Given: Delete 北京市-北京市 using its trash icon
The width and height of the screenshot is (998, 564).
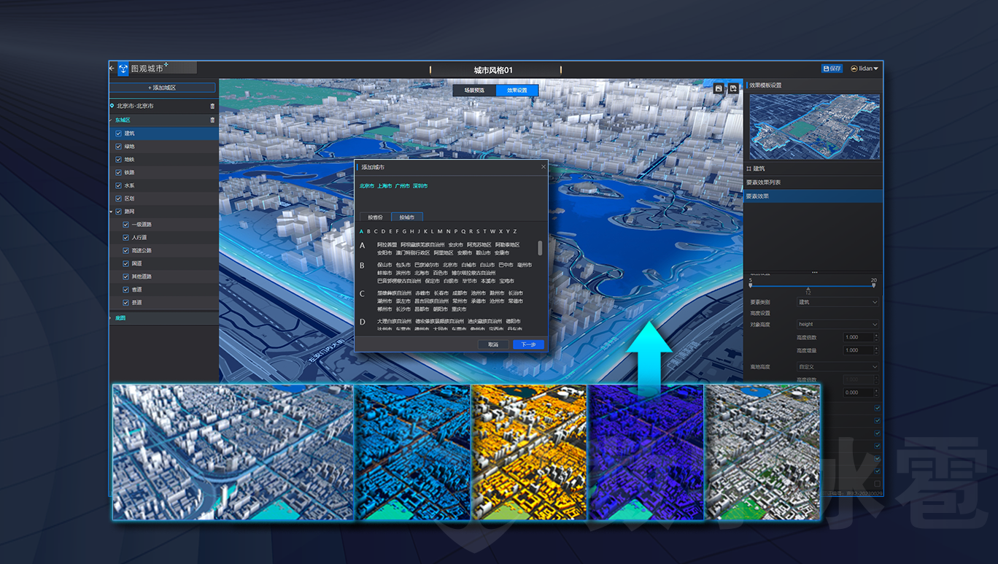Looking at the screenshot, I should coord(213,106).
